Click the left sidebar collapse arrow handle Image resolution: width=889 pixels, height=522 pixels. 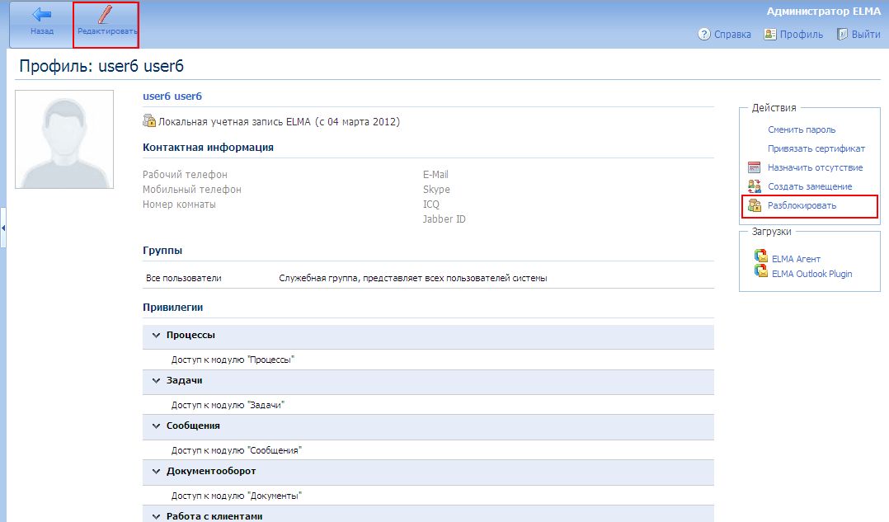click(x=3, y=228)
